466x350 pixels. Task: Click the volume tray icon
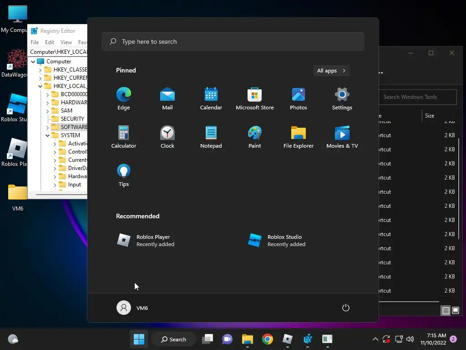410,339
